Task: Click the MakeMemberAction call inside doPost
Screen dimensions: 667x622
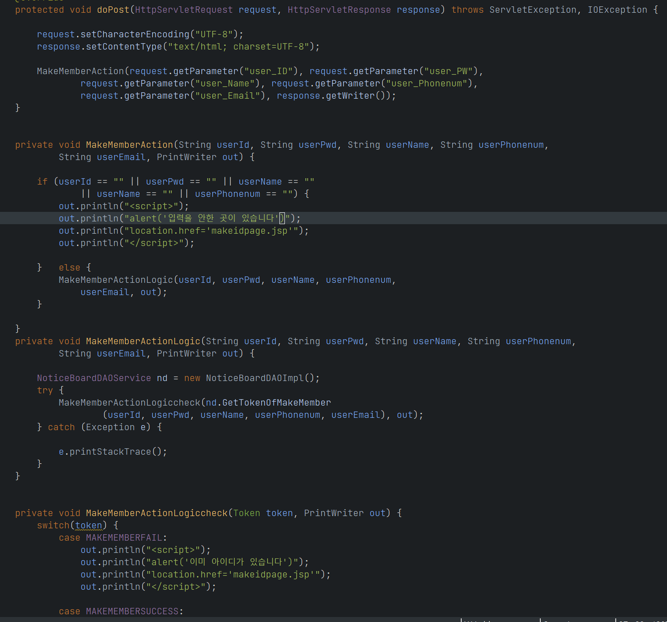Action: click(x=80, y=71)
